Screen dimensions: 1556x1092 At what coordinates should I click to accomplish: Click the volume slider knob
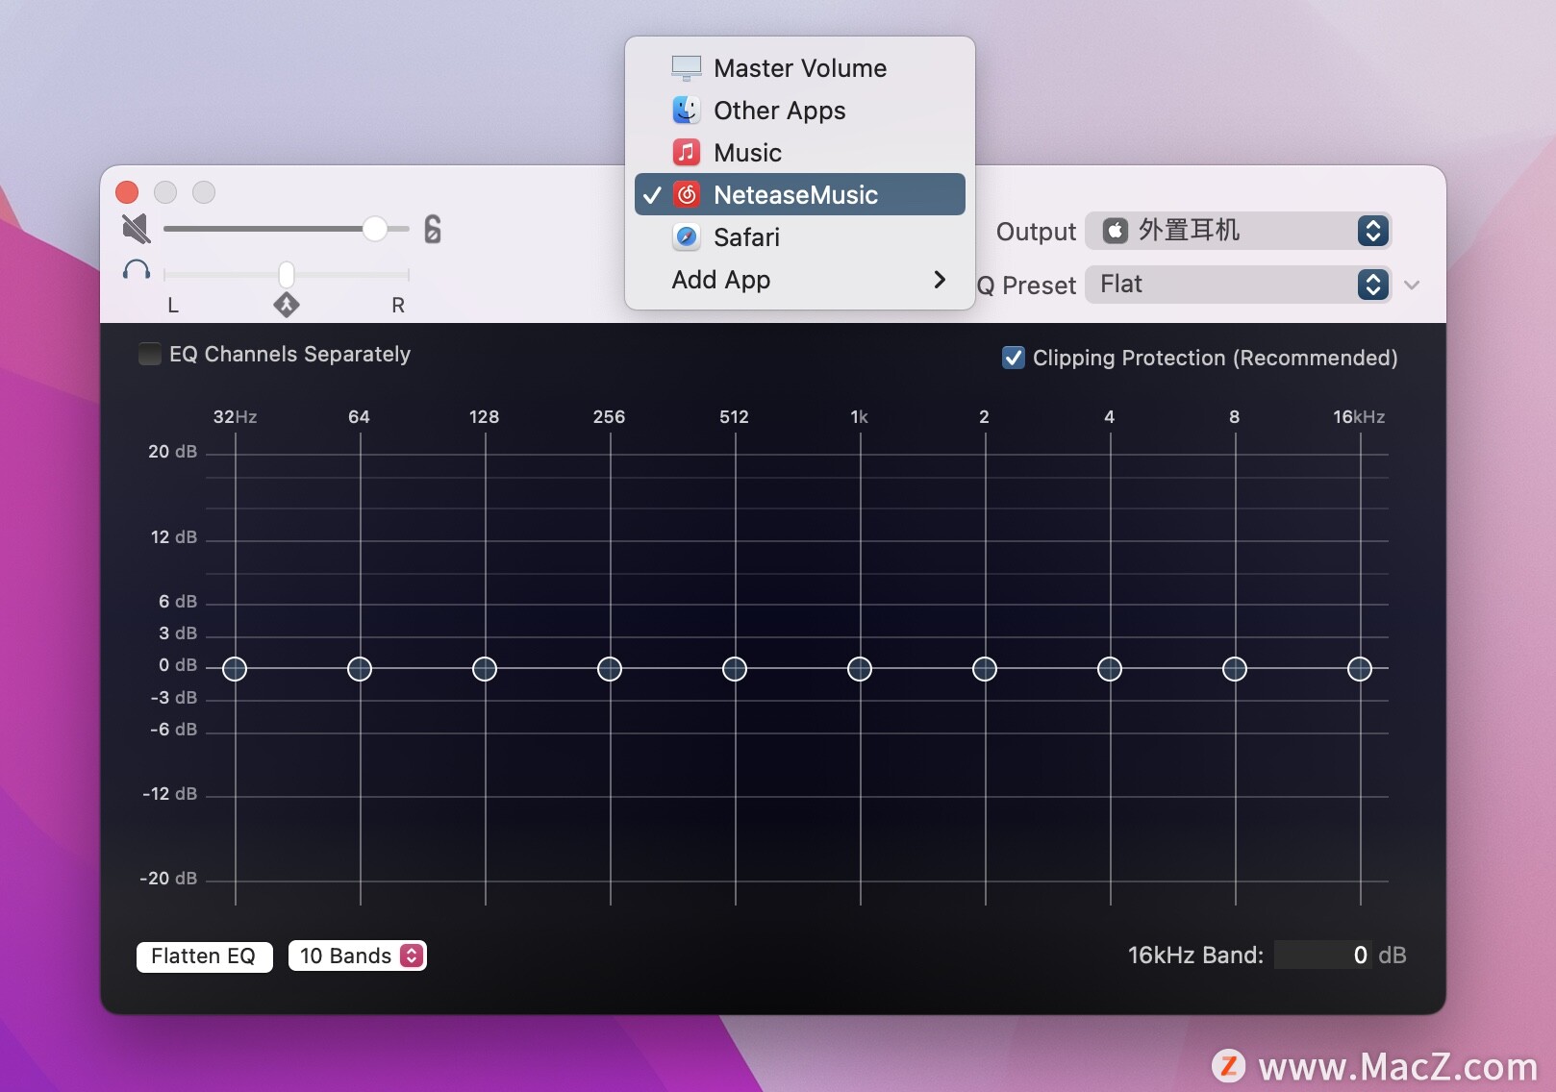pyautogui.click(x=375, y=229)
